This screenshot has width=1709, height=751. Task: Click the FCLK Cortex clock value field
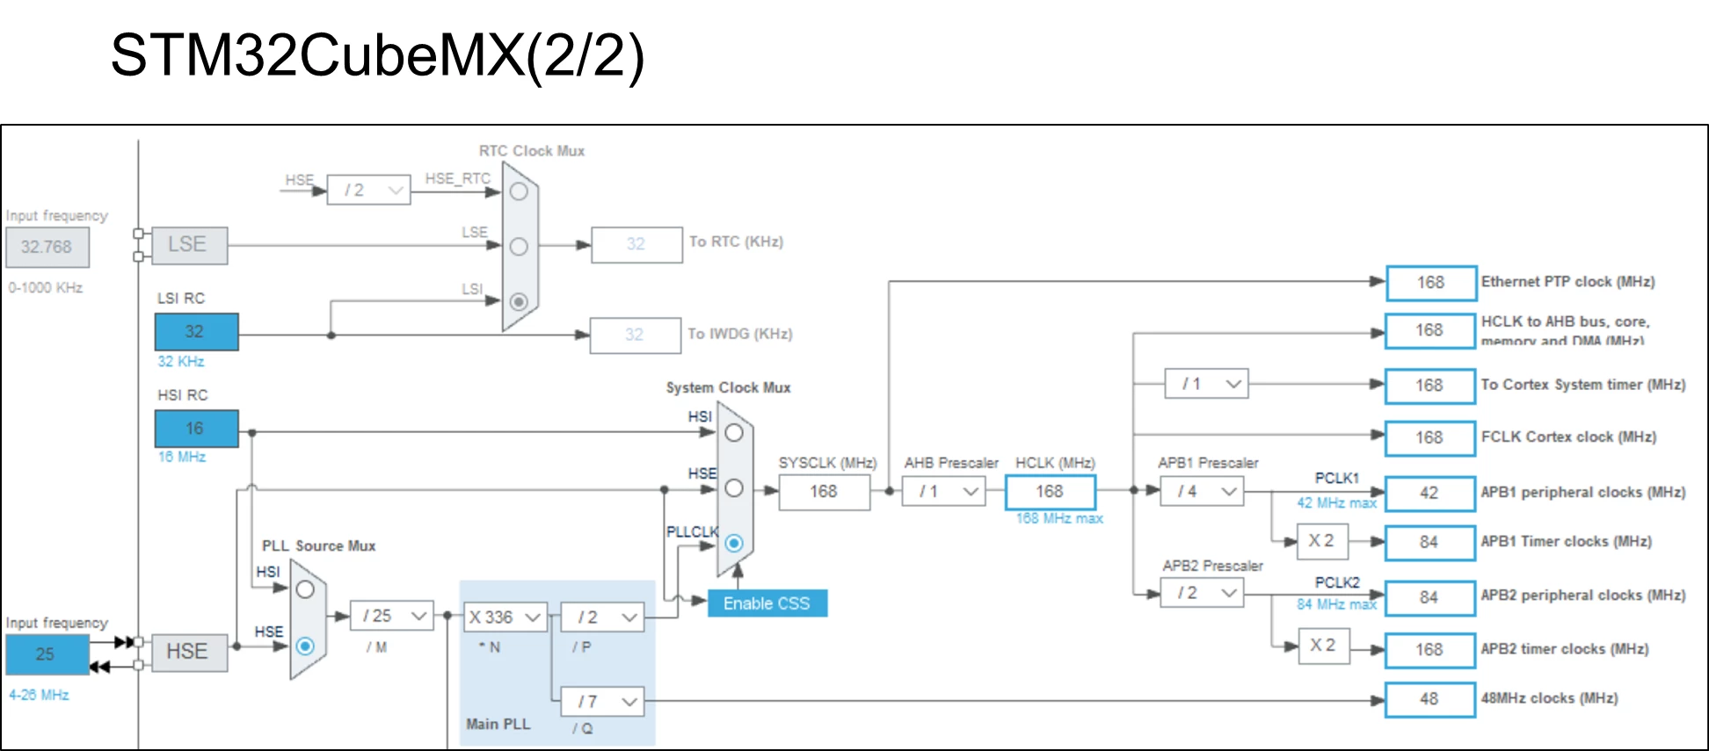[1430, 438]
